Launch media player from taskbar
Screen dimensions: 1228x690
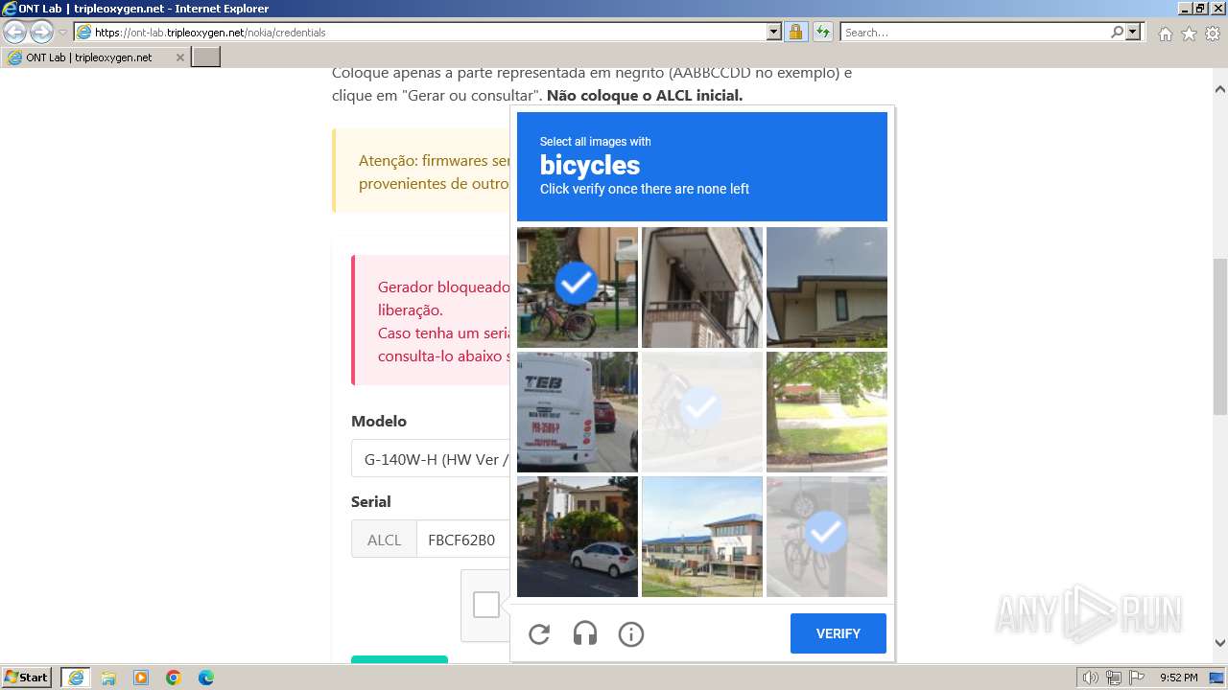(141, 678)
